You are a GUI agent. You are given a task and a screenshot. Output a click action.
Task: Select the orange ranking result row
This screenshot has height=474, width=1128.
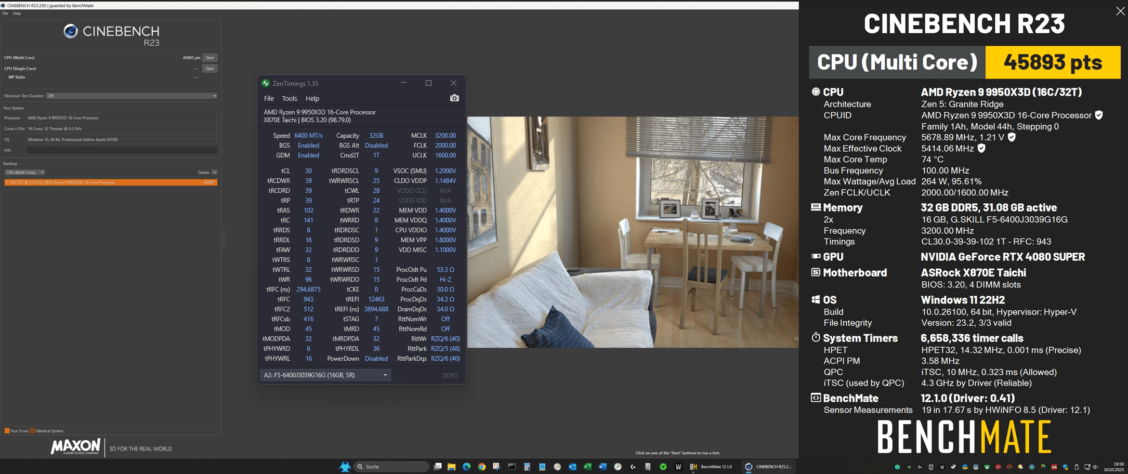111,182
